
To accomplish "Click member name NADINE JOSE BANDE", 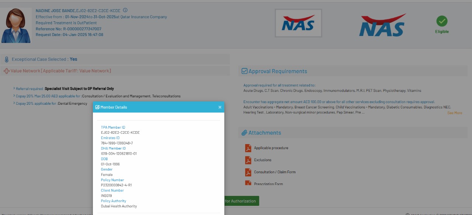I will click(55, 11).
